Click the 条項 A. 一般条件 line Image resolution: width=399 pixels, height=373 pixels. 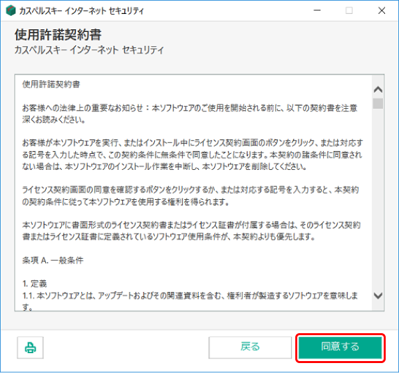tap(53, 260)
